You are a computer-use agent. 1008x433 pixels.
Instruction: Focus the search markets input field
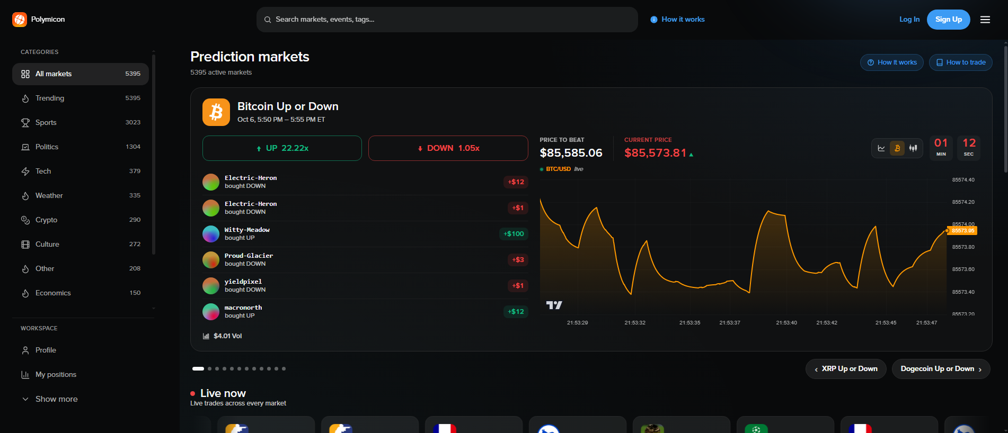click(447, 20)
